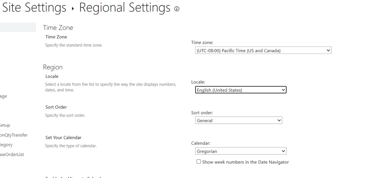Click the info icon beside Regional Settings
Viewport: 370px width, 178px height.
[177, 9]
